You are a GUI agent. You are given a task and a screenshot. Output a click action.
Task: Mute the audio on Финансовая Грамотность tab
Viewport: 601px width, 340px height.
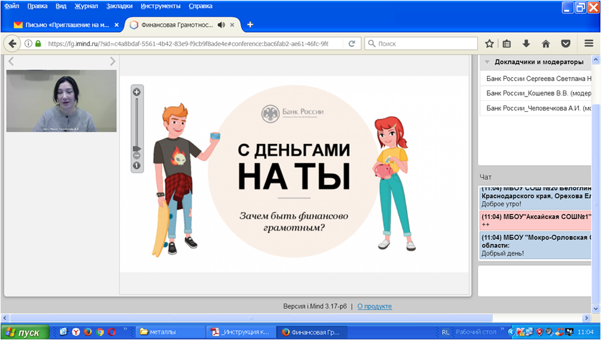(221, 25)
